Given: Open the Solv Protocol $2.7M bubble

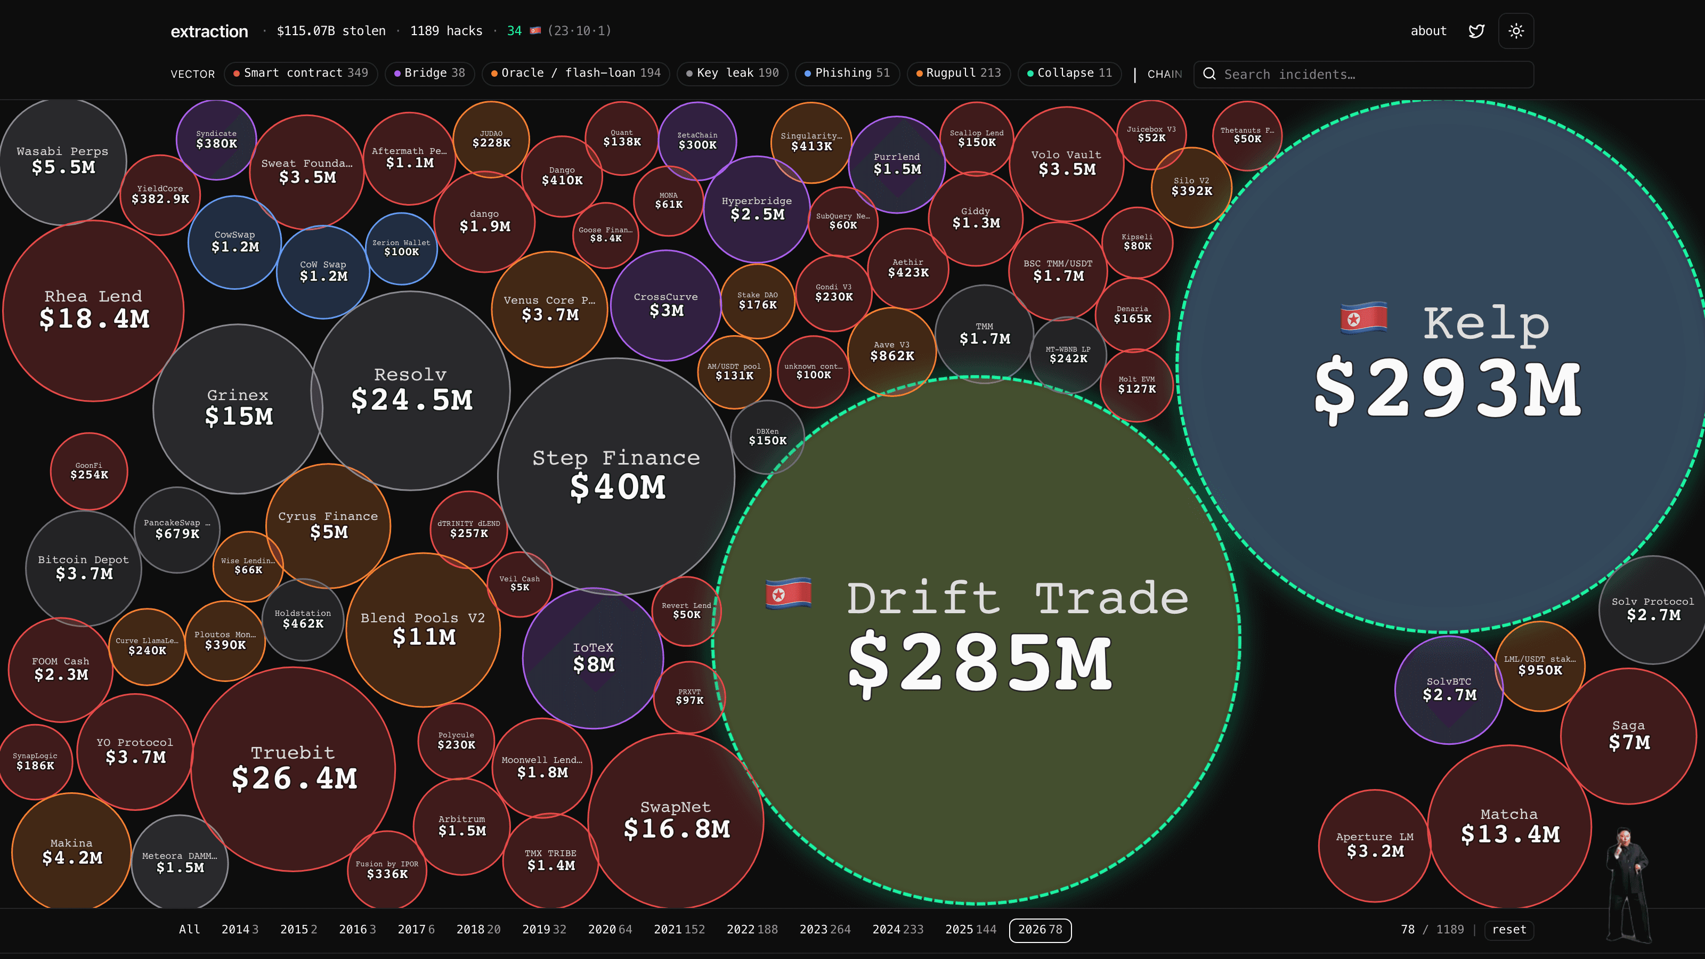Looking at the screenshot, I should [x=1653, y=609].
